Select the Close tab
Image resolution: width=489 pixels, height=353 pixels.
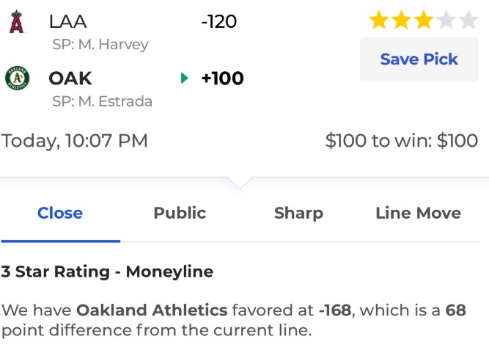coord(60,213)
